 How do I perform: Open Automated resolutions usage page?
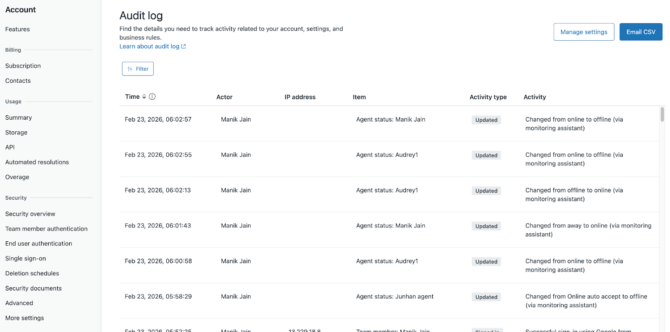pos(37,162)
